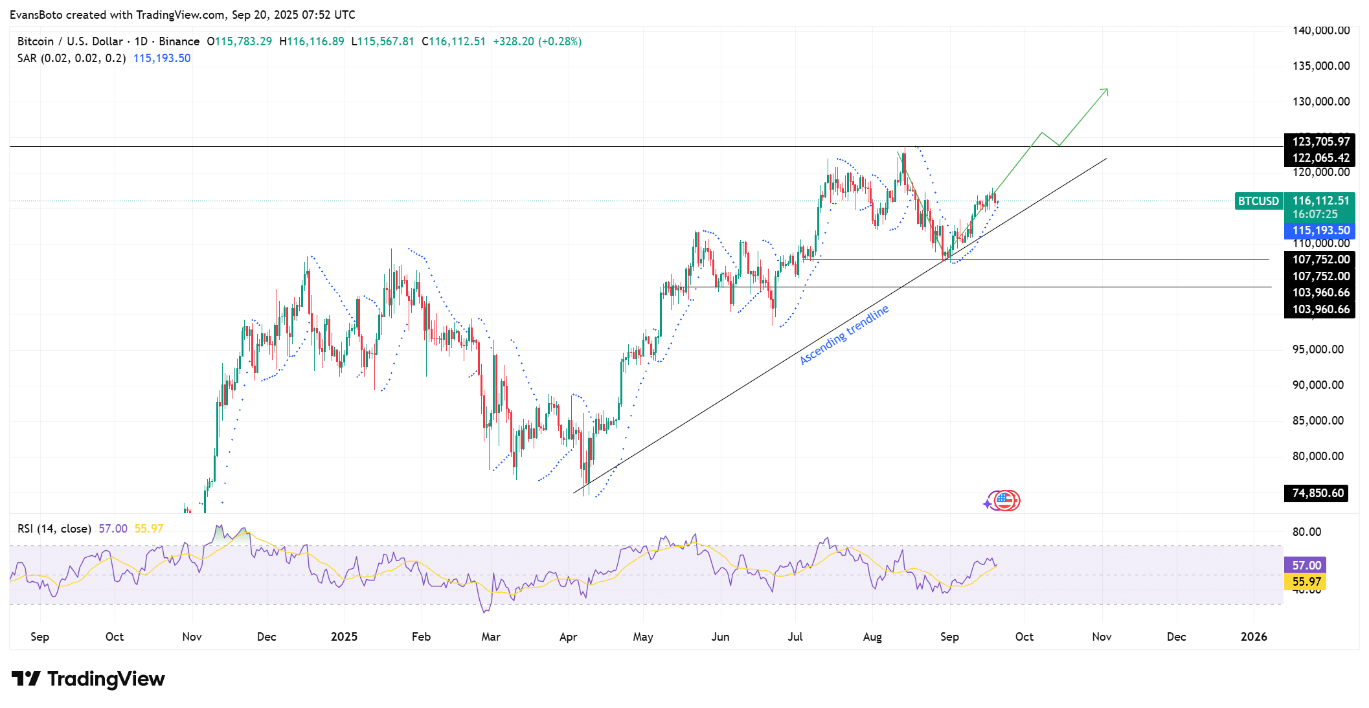This screenshot has width=1369, height=708.
Task: Click the purple sparkle icon on chart
Action: (x=987, y=503)
